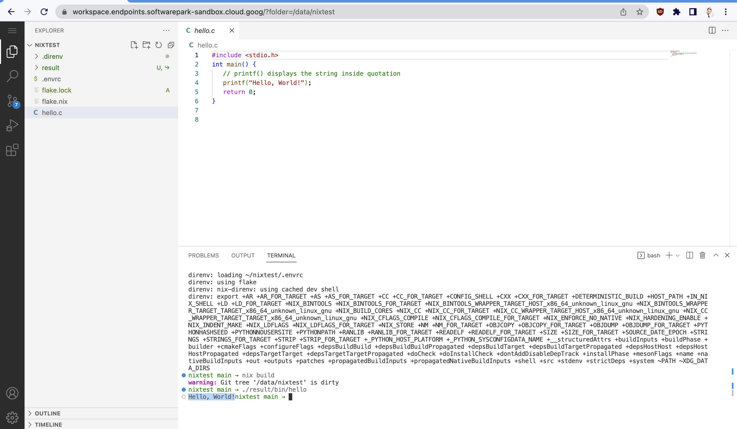The image size is (737, 429).
Task: Collapse all folders in explorer
Action: [x=171, y=45]
